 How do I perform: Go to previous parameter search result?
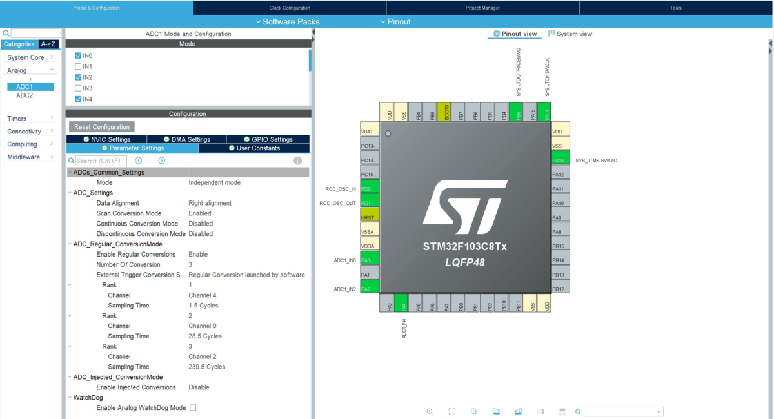coord(139,161)
